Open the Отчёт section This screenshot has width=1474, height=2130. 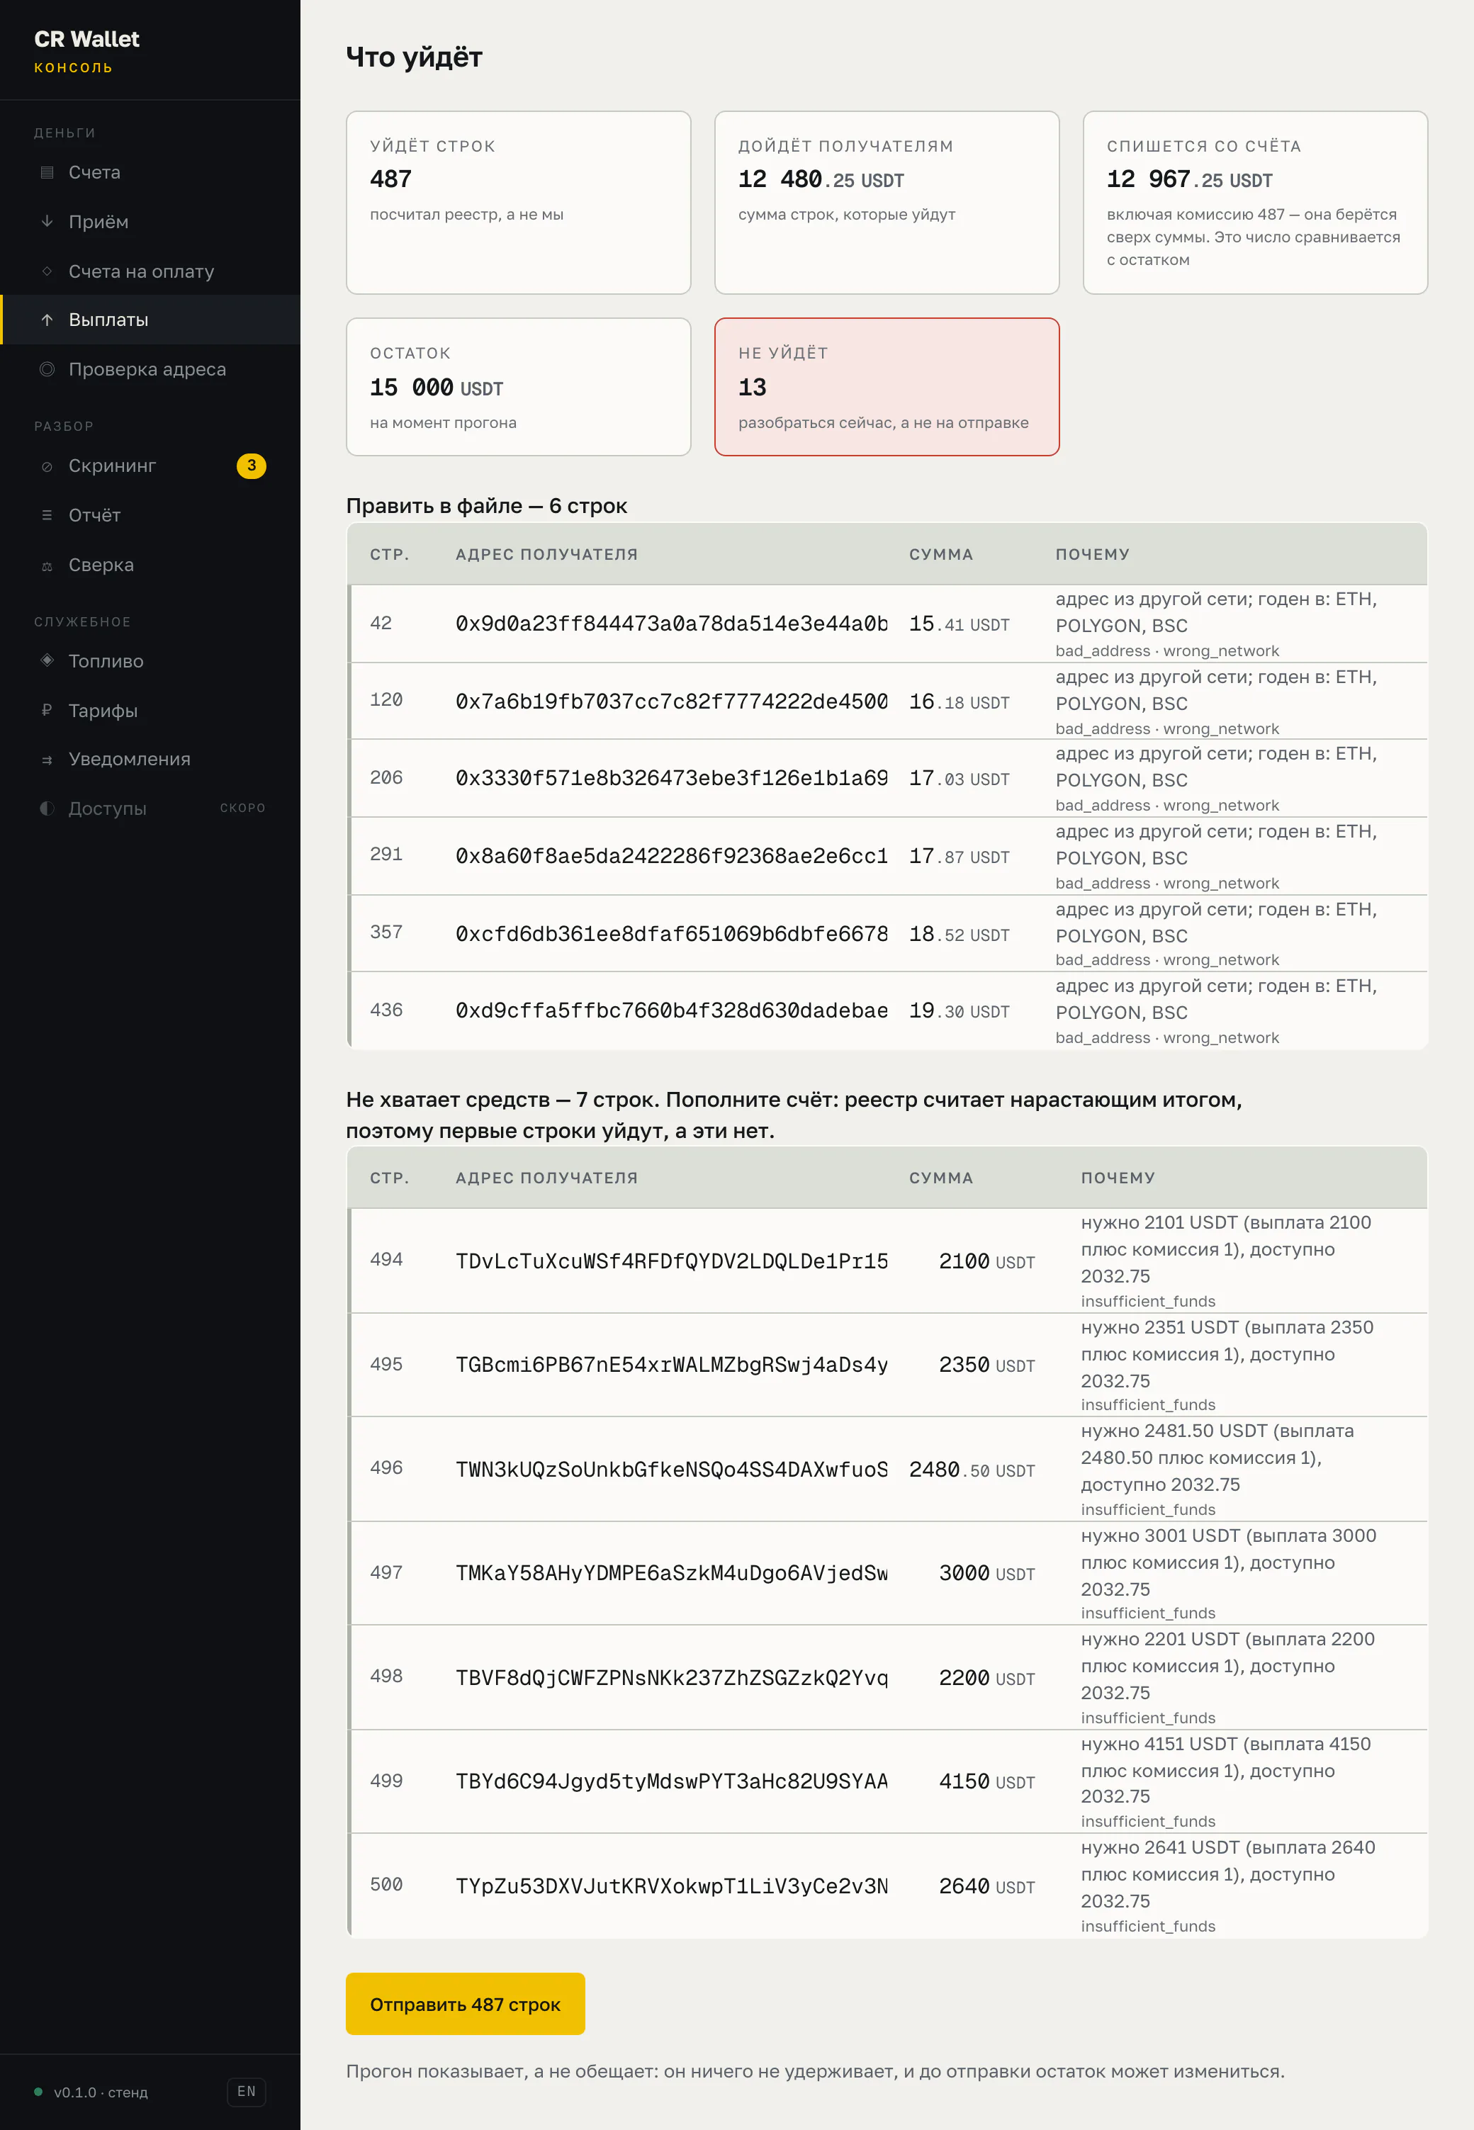(x=150, y=515)
